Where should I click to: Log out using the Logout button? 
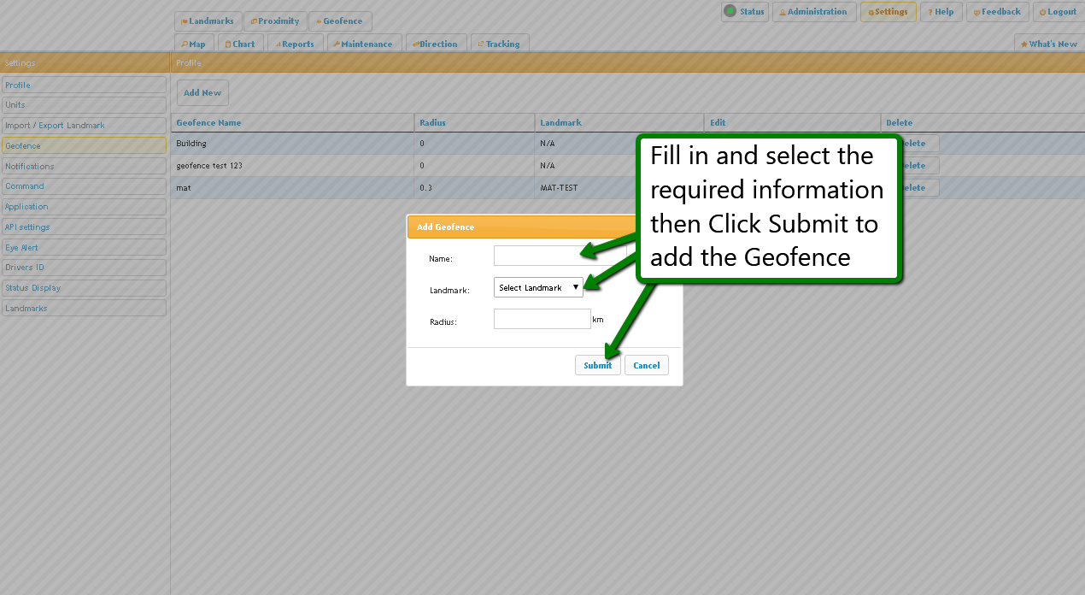tap(1058, 12)
